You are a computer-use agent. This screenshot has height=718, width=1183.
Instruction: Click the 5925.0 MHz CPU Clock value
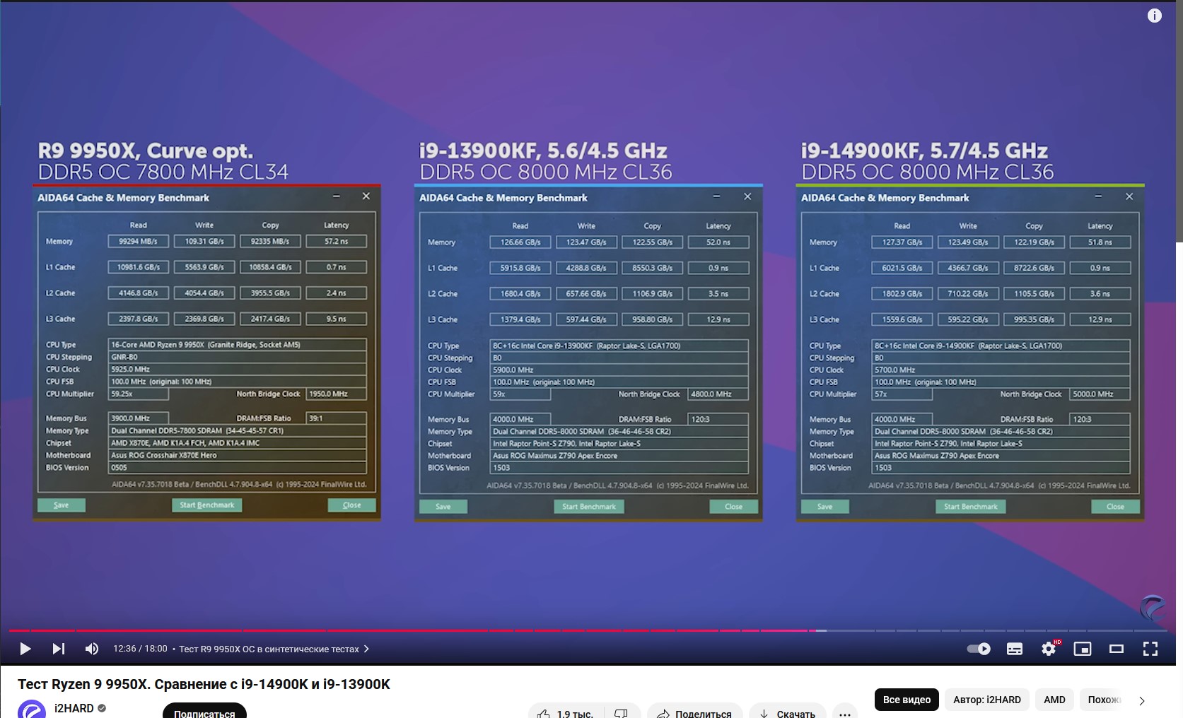[x=238, y=369]
